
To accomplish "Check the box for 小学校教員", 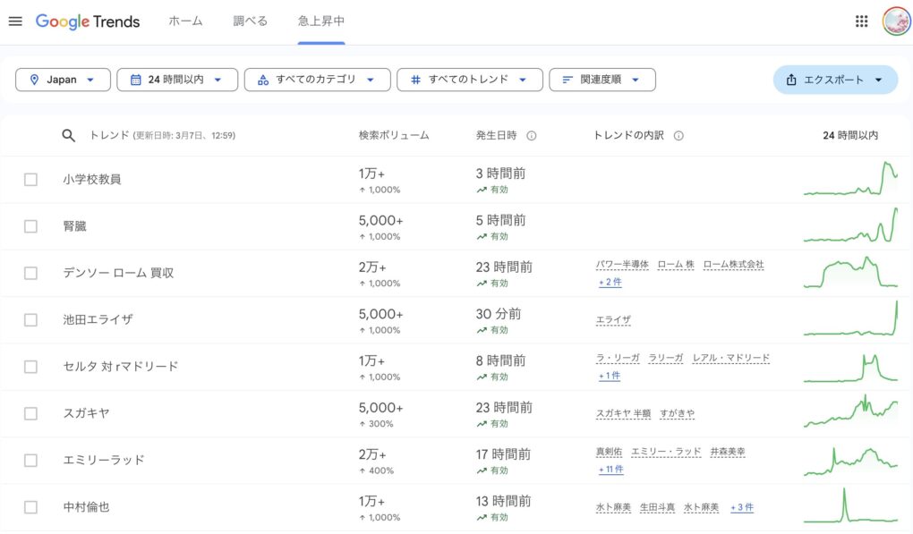I will point(30,180).
